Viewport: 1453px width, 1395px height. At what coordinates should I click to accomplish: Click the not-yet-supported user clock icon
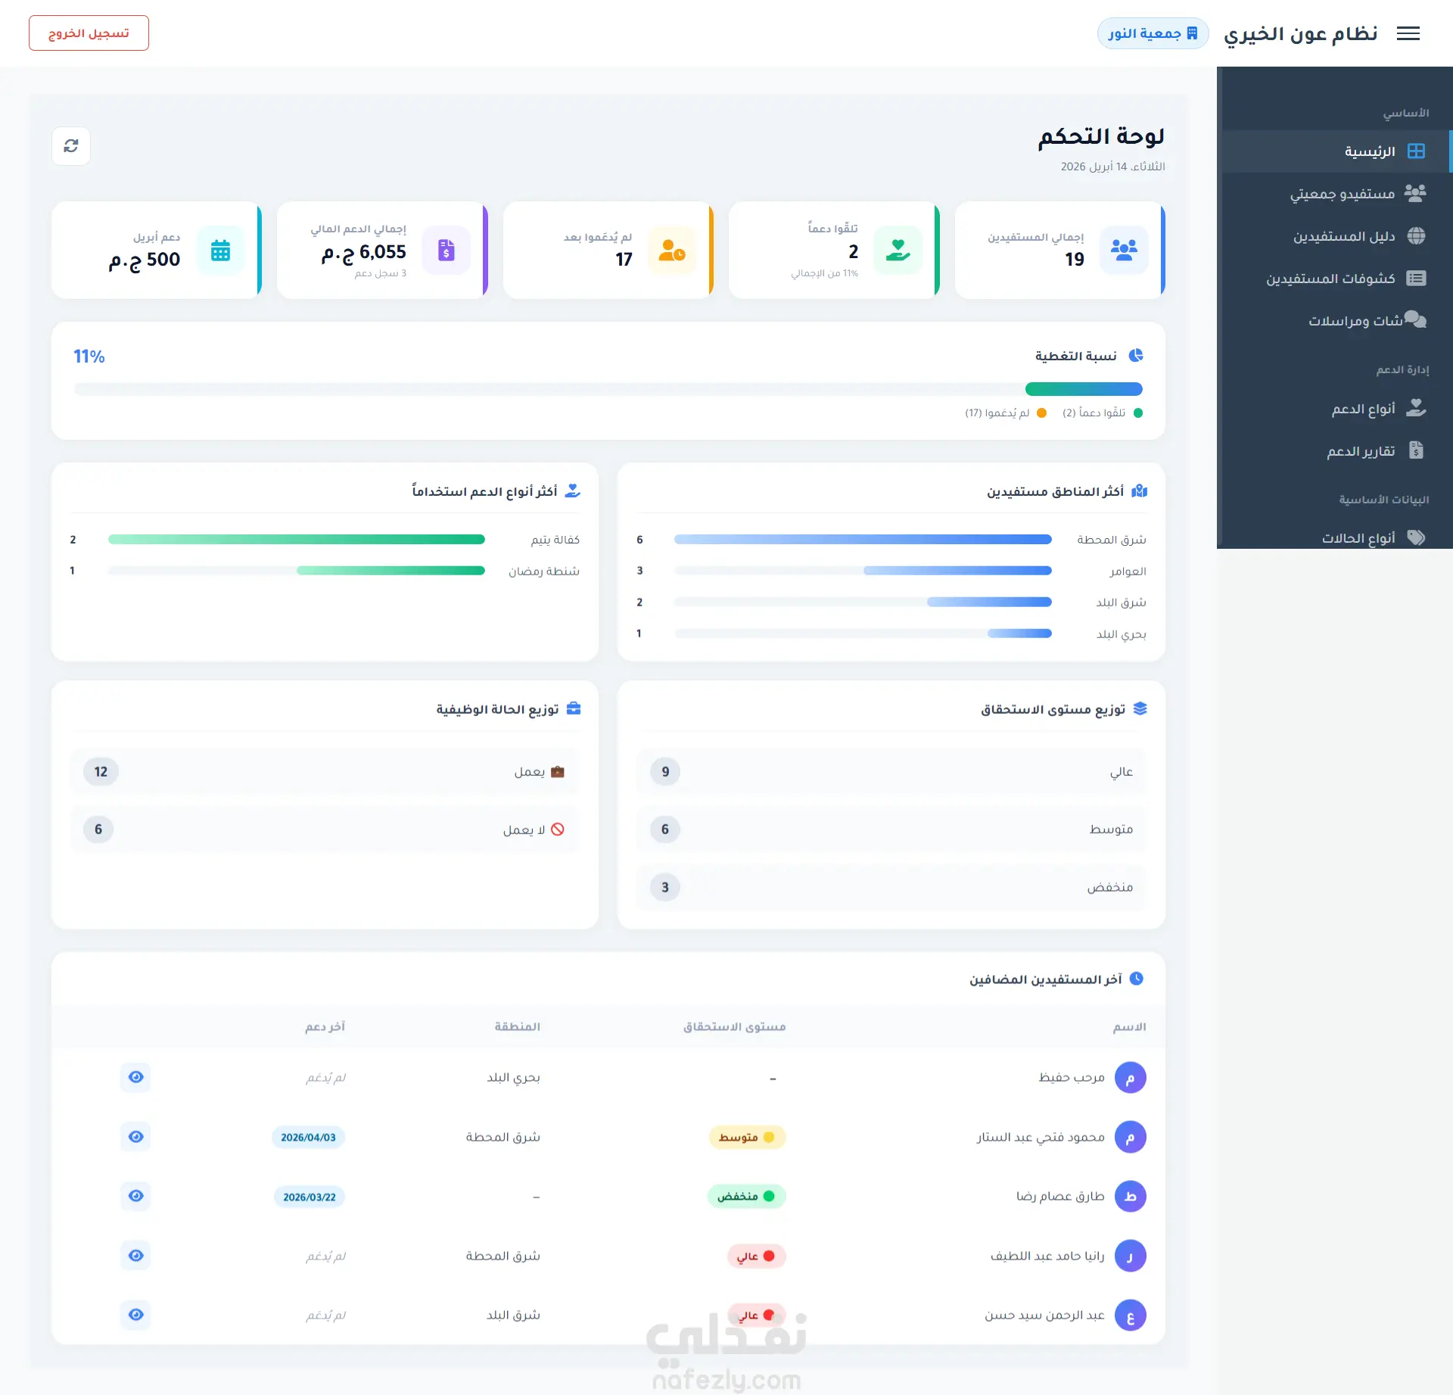pos(672,251)
